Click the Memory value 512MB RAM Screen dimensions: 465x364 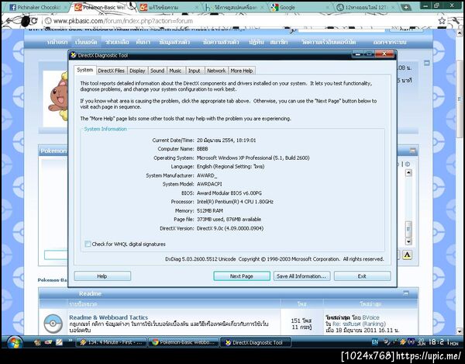[210, 210]
